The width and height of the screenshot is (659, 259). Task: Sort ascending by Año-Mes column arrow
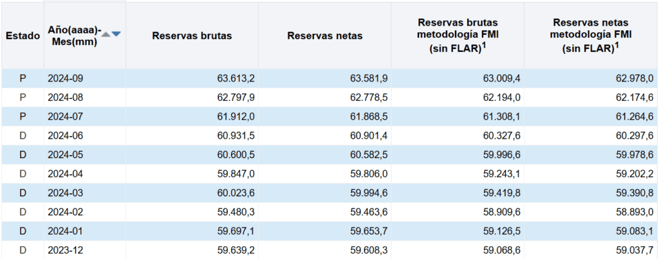click(106, 34)
